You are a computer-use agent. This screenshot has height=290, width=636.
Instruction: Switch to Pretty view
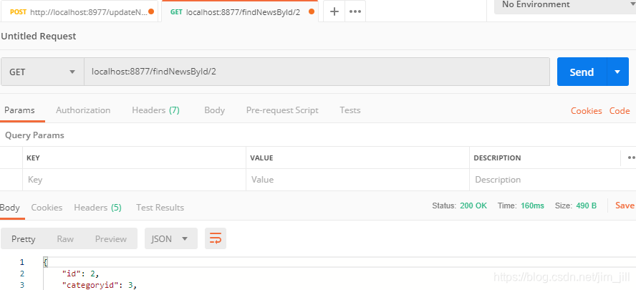pos(23,239)
